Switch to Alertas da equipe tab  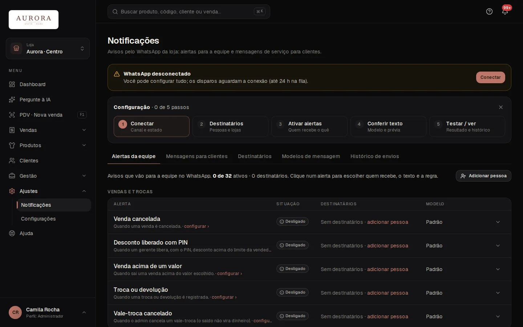tap(134, 156)
